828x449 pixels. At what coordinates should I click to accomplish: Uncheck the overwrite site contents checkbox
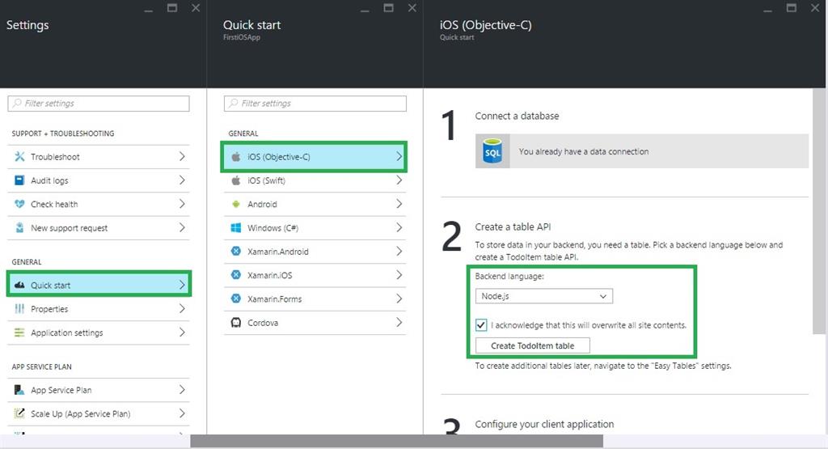(482, 325)
